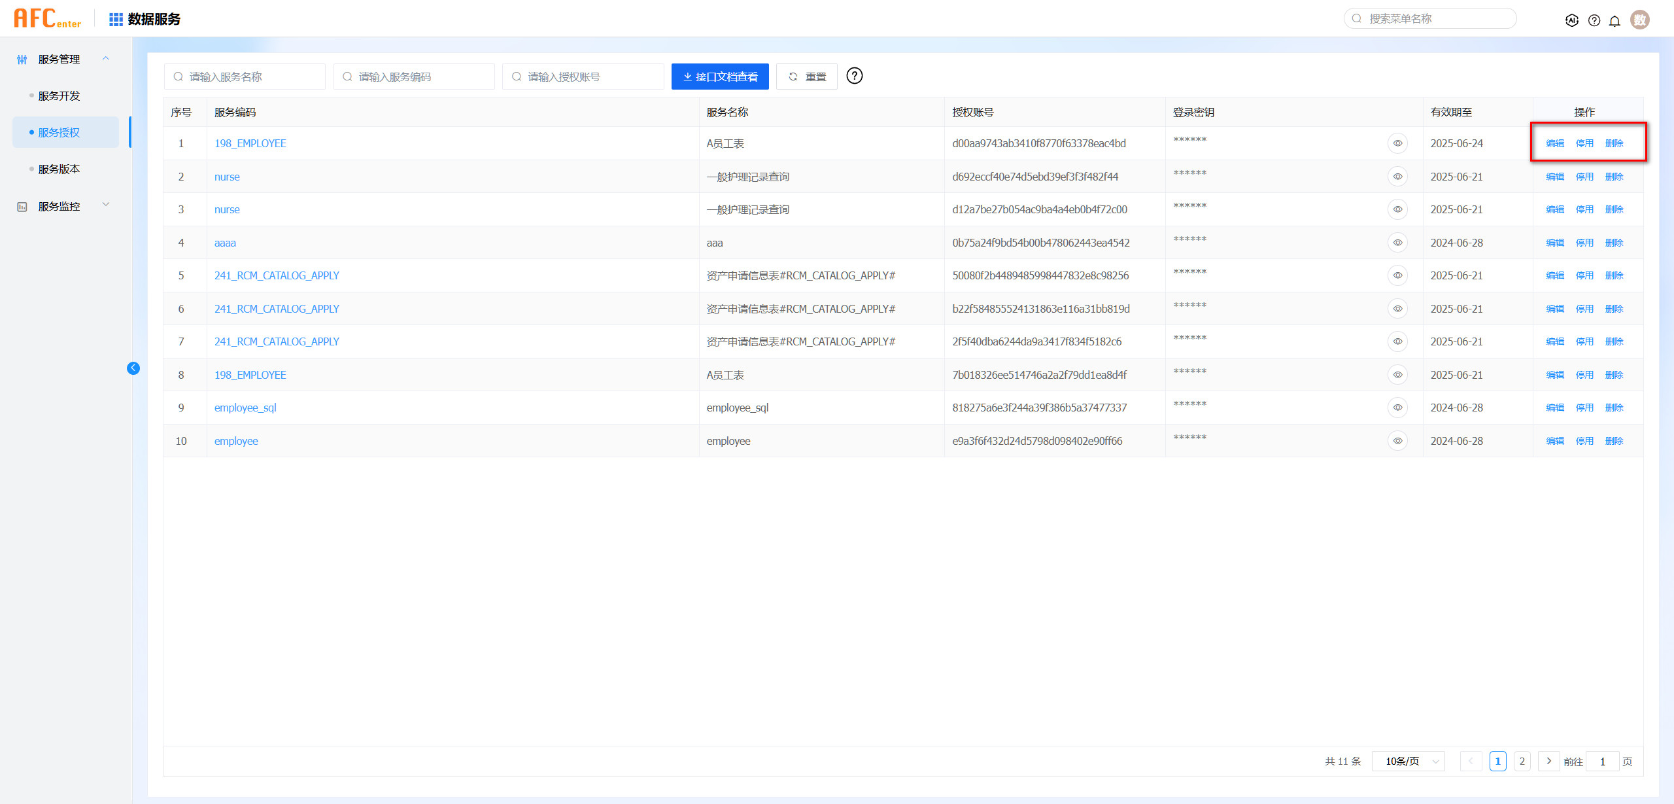The height and width of the screenshot is (804, 1674).
Task: Collapse the sidebar with the blue arrow button
Action: click(133, 368)
